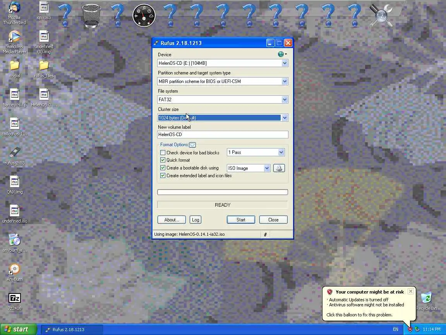Click the Rufus 2.18.1213 taskbar button
Viewport: 446px width, 335px height.
tap(72, 329)
